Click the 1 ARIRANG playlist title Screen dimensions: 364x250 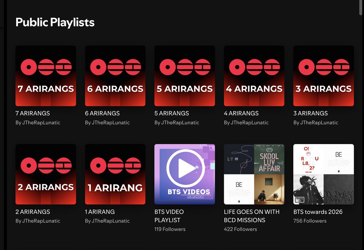tap(100, 212)
